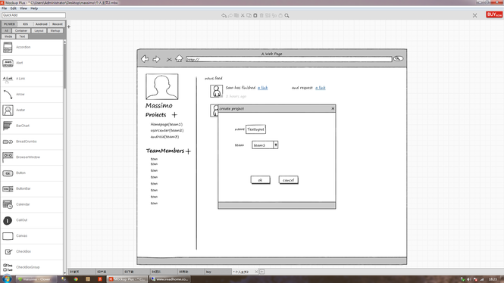Filter components by Container

(x=21, y=31)
